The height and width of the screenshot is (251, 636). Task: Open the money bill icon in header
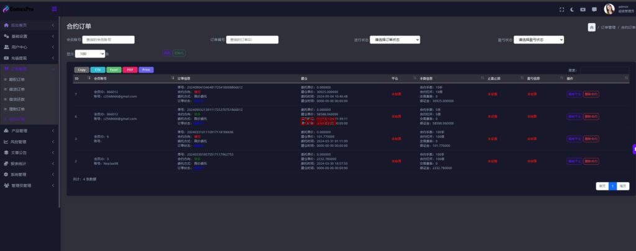tap(583, 9)
